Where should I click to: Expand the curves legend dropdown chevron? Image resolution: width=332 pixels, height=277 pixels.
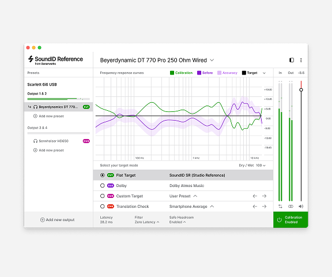pyautogui.click(x=264, y=73)
